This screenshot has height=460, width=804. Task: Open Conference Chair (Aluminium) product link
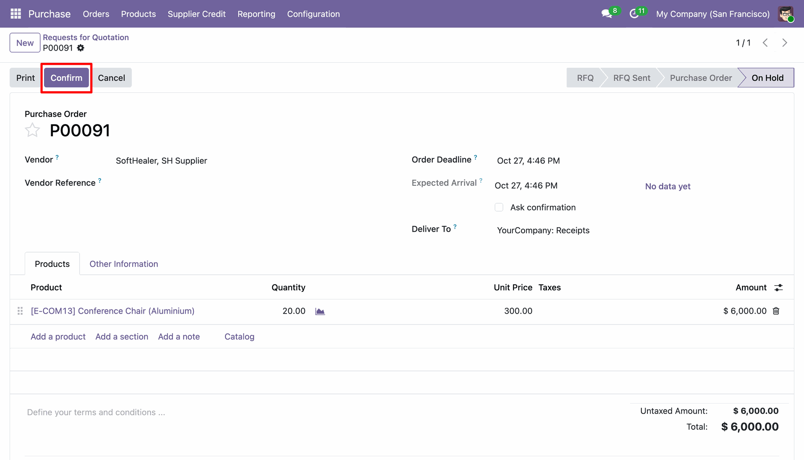pyautogui.click(x=113, y=311)
